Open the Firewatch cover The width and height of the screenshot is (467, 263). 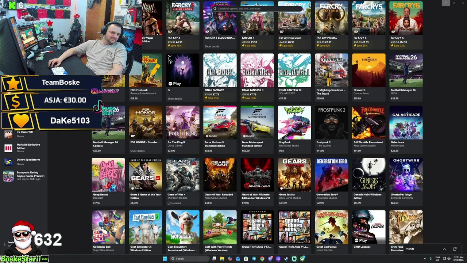369,70
